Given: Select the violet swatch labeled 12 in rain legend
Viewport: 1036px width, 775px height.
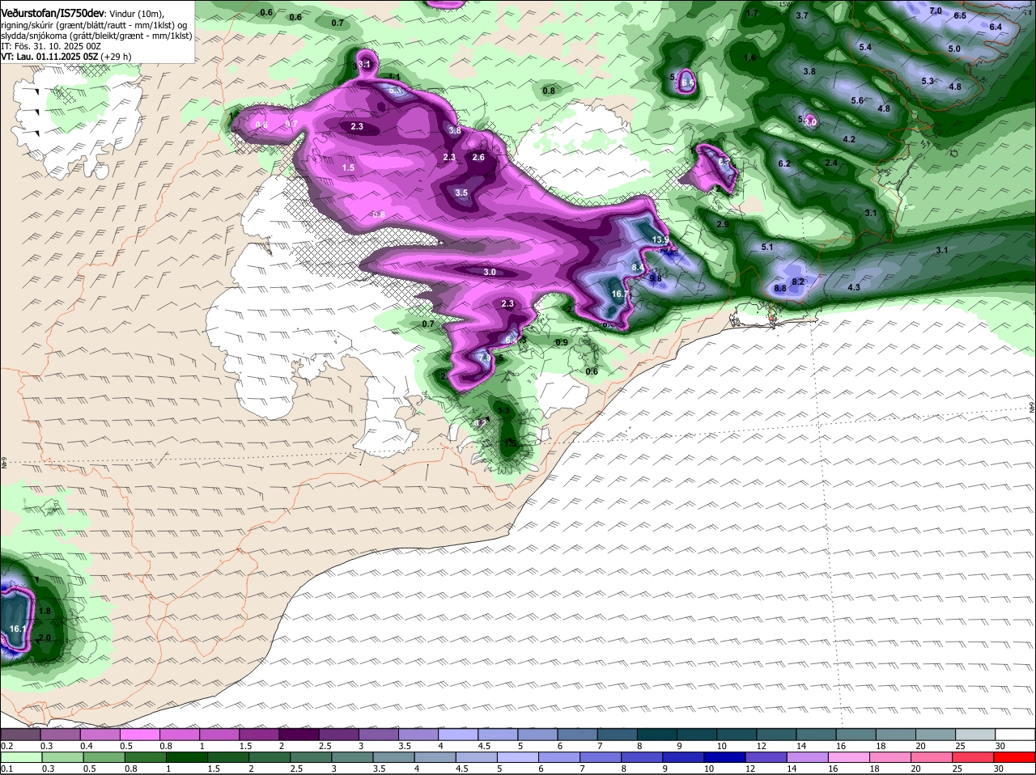Looking at the screenshot, I should (765, 757).
